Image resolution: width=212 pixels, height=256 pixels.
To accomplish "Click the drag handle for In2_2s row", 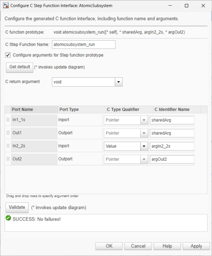I will (8, 146).
